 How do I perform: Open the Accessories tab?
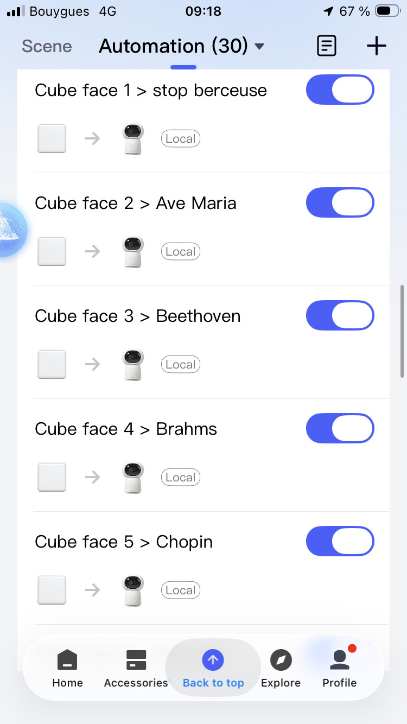pyautogui.click(x=136, y=668)
